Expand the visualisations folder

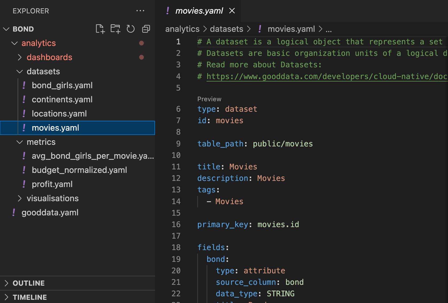click(20, 198)
